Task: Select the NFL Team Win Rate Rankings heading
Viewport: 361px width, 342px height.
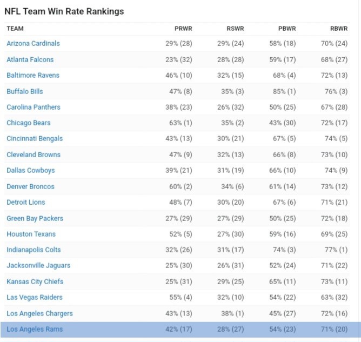Action: point(64,11)
